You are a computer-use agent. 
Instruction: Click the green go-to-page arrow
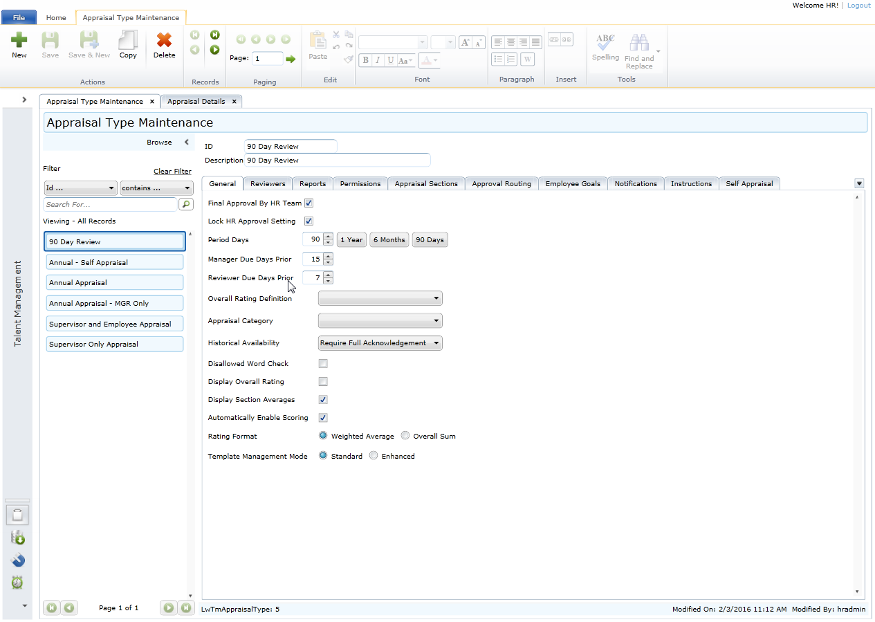[x=291, y=59]
